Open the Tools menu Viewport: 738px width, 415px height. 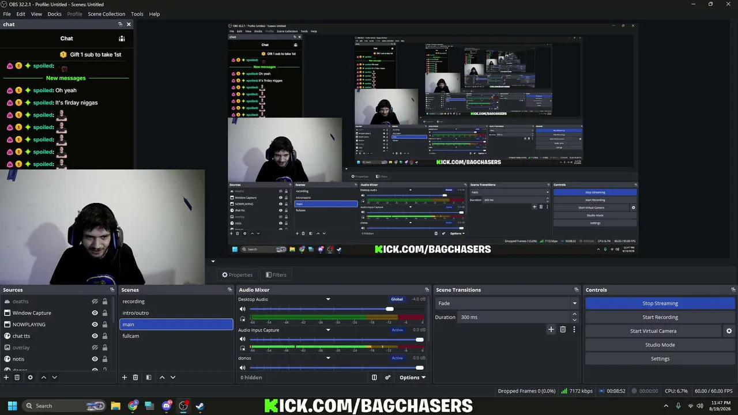(137, 14)
